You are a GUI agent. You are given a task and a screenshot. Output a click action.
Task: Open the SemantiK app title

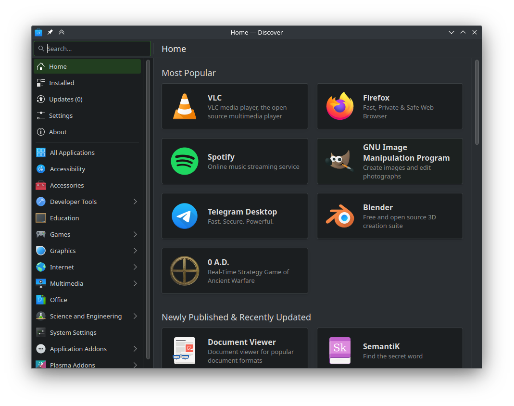pos(381,347)
